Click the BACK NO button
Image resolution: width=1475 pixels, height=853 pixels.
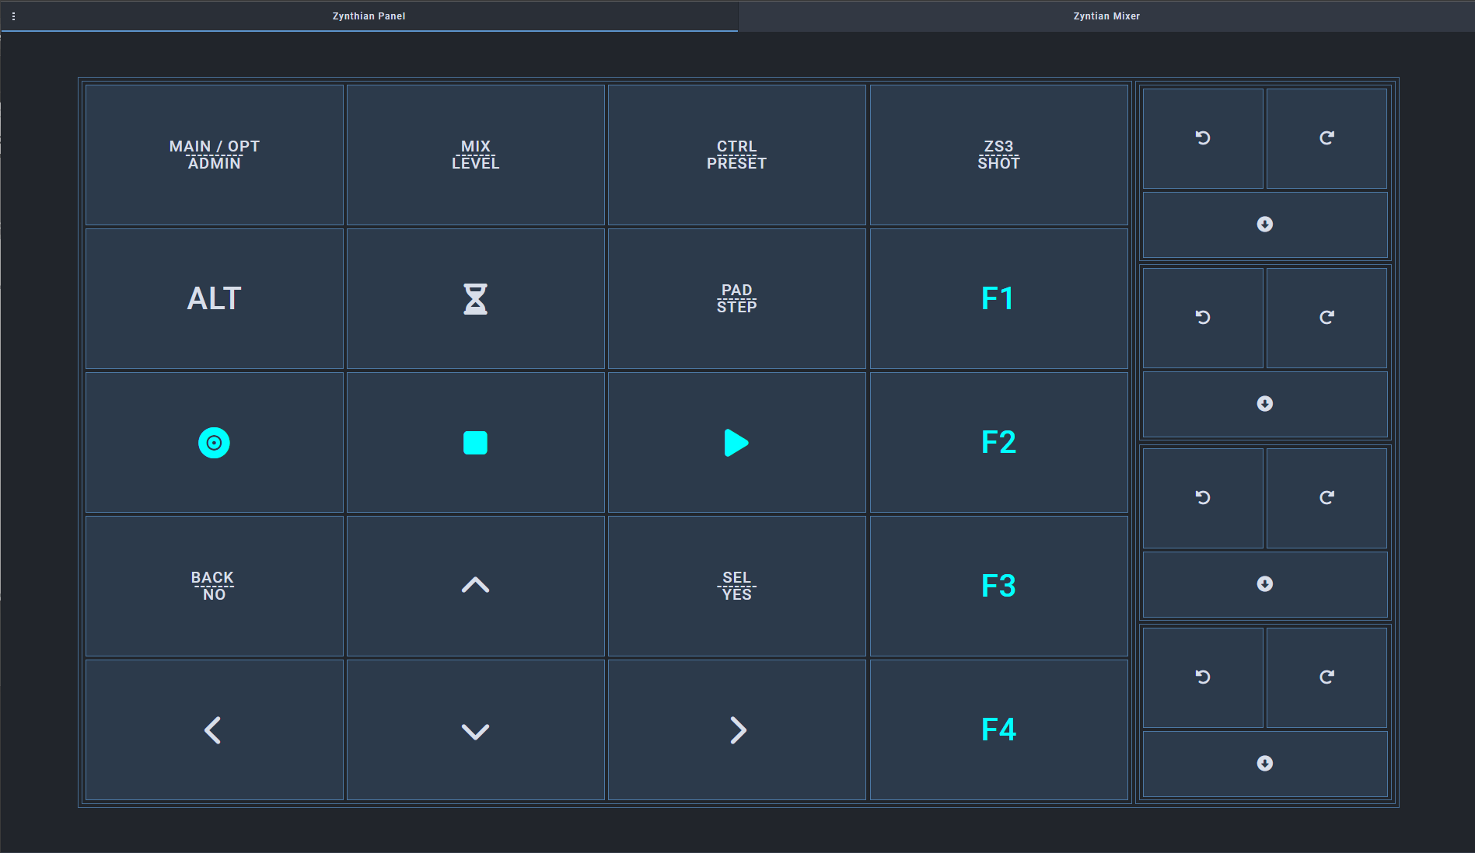click(x=215, y=586)
